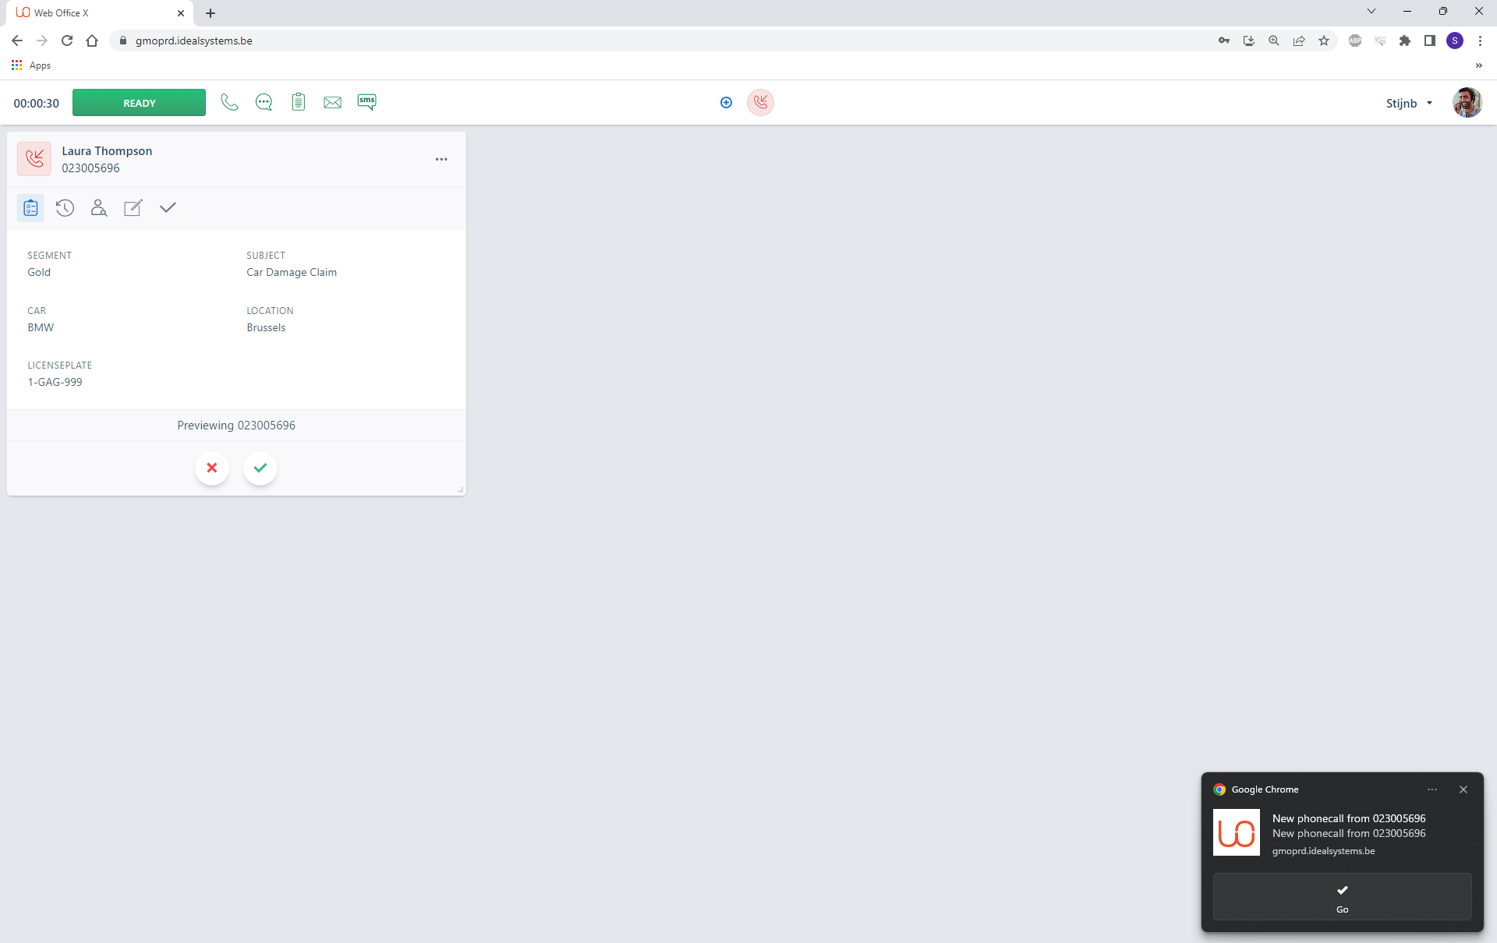1497x943 pixels.
Task: Reject the incoming call with red X button
Action: pos(212,467)
